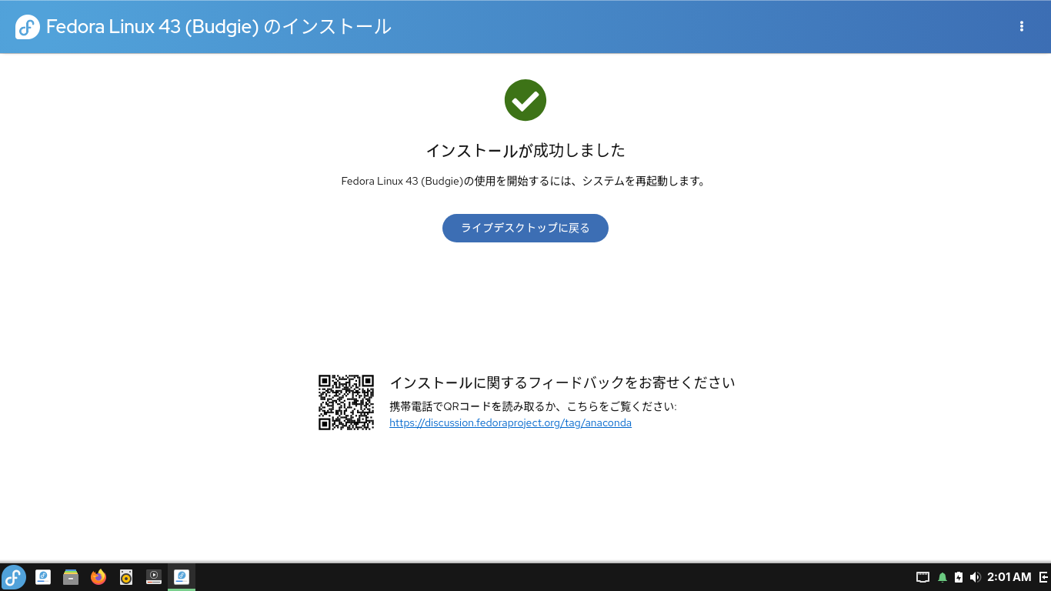Click the Fedora logo in the installer header
The height and width of the screenshot is (591, 1051).
tap(28, 27)
